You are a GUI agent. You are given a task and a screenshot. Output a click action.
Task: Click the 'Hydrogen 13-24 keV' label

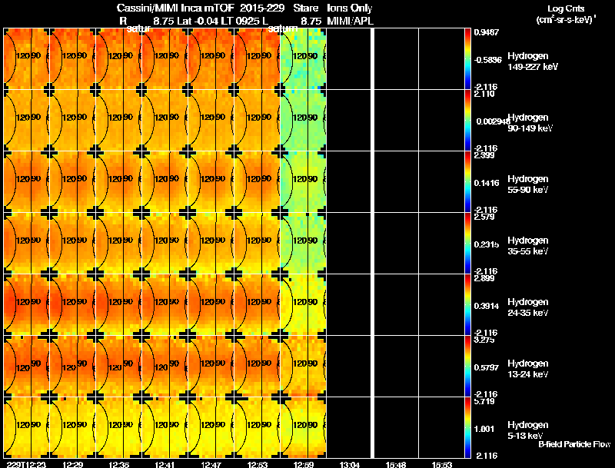coord(528,369)
